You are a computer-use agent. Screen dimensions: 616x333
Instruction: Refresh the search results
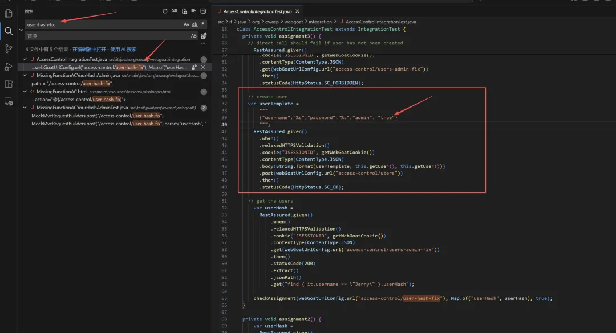click(165, 11)
